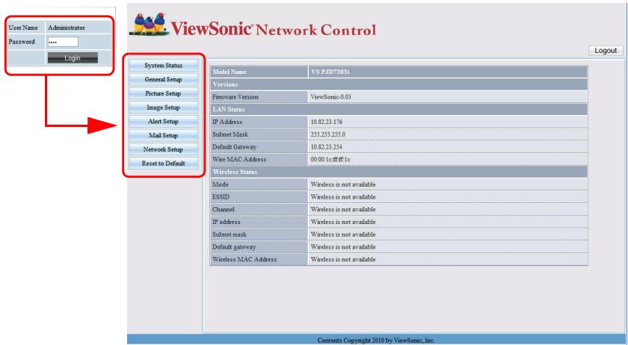Click firmware version ViewSonic-0.03
This screenshot has height=345, width=628.
click(x=330, y=97)
